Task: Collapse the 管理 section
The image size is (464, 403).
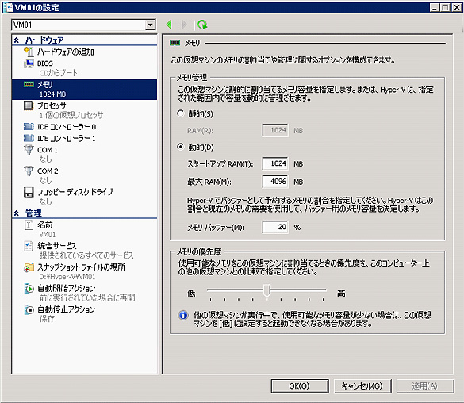Action: [17, 213]
